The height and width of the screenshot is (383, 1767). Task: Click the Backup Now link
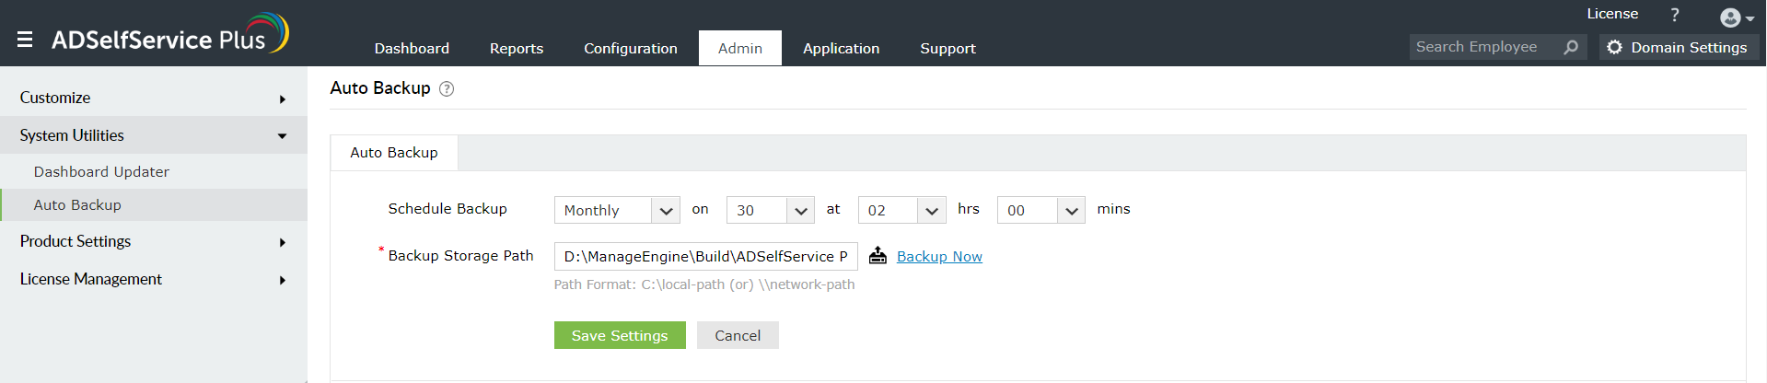(x=939, y=257)
